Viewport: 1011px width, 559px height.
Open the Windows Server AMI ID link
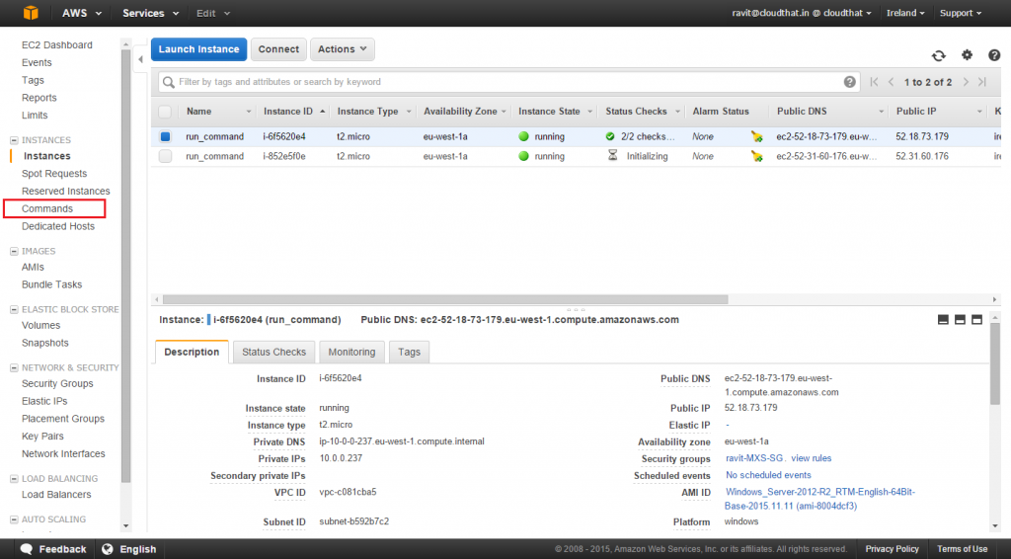click(x=820, y=499)
